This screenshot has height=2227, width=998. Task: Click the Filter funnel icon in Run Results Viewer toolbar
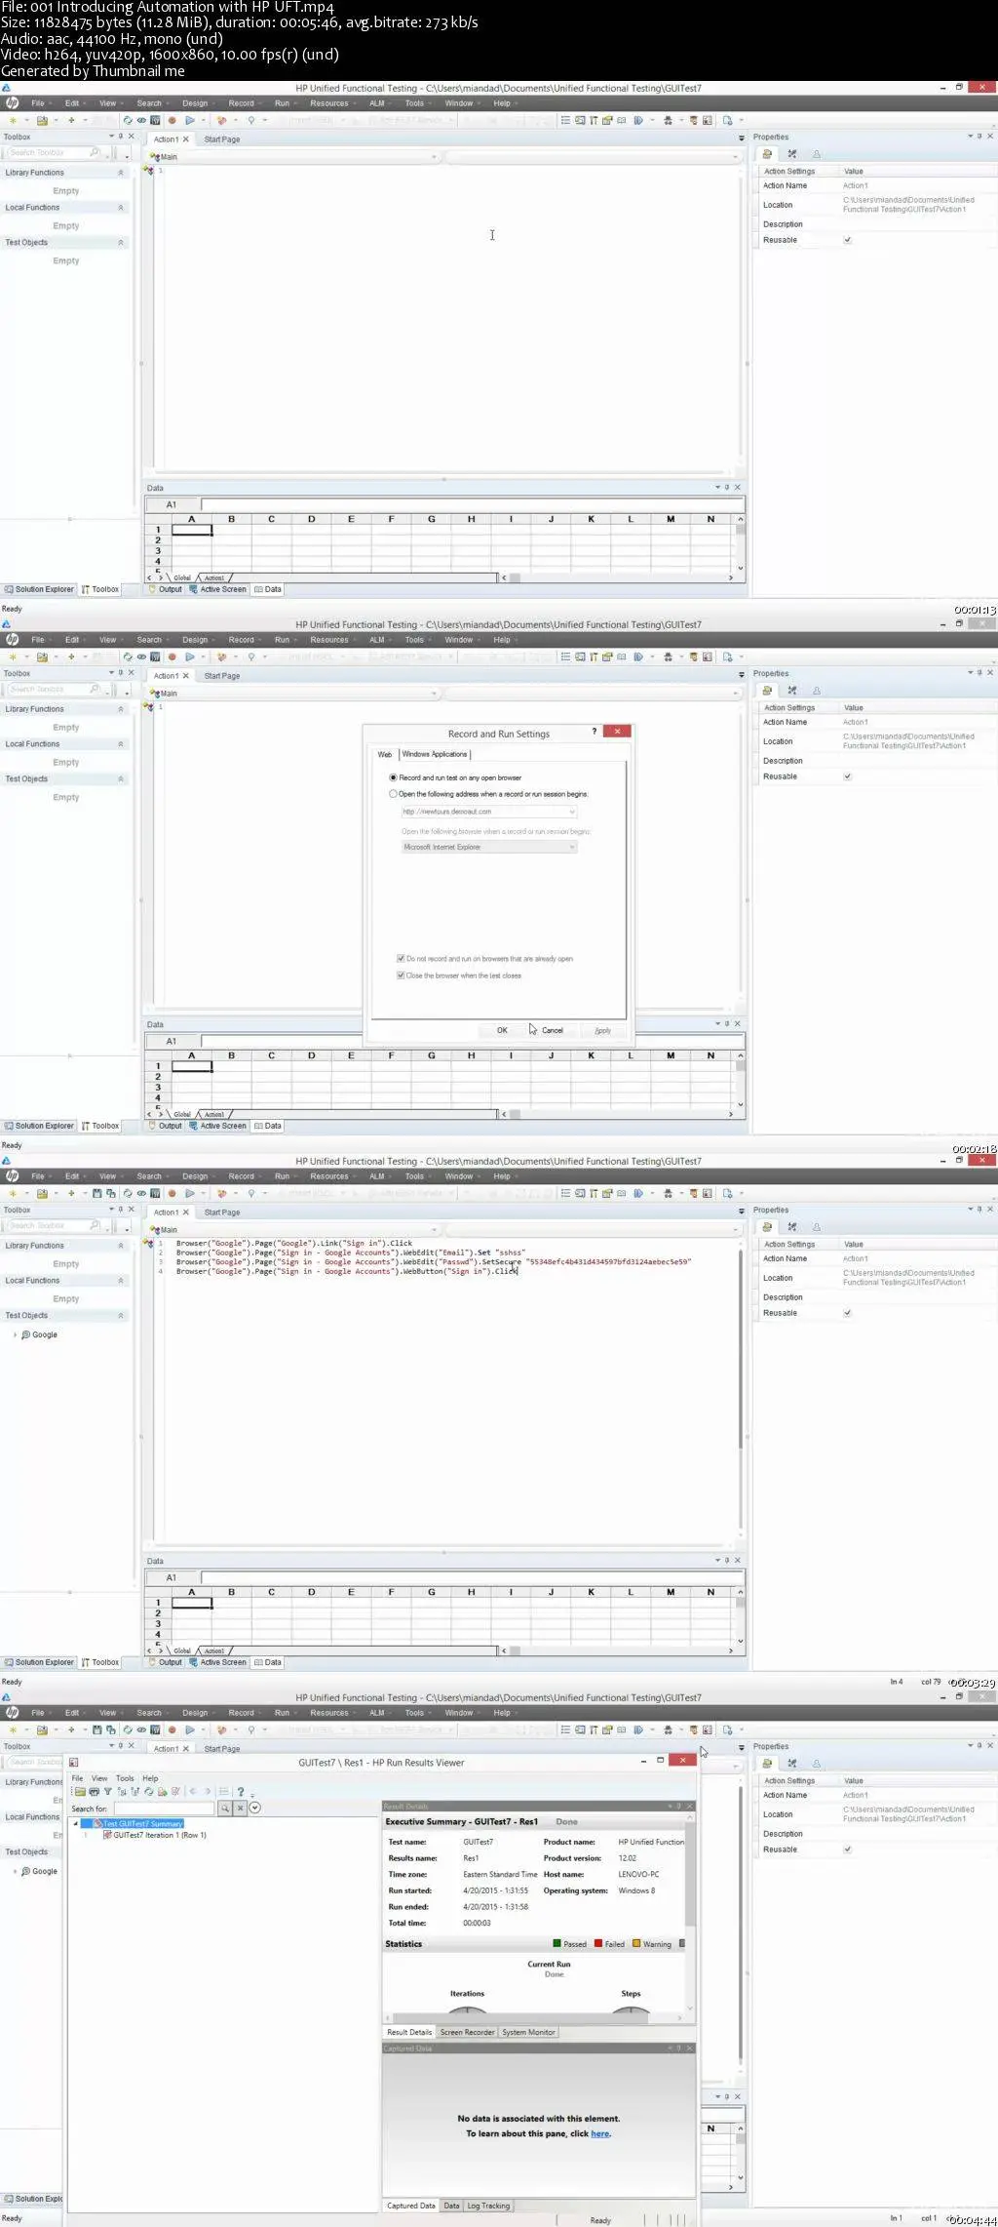click(107, 1791)
